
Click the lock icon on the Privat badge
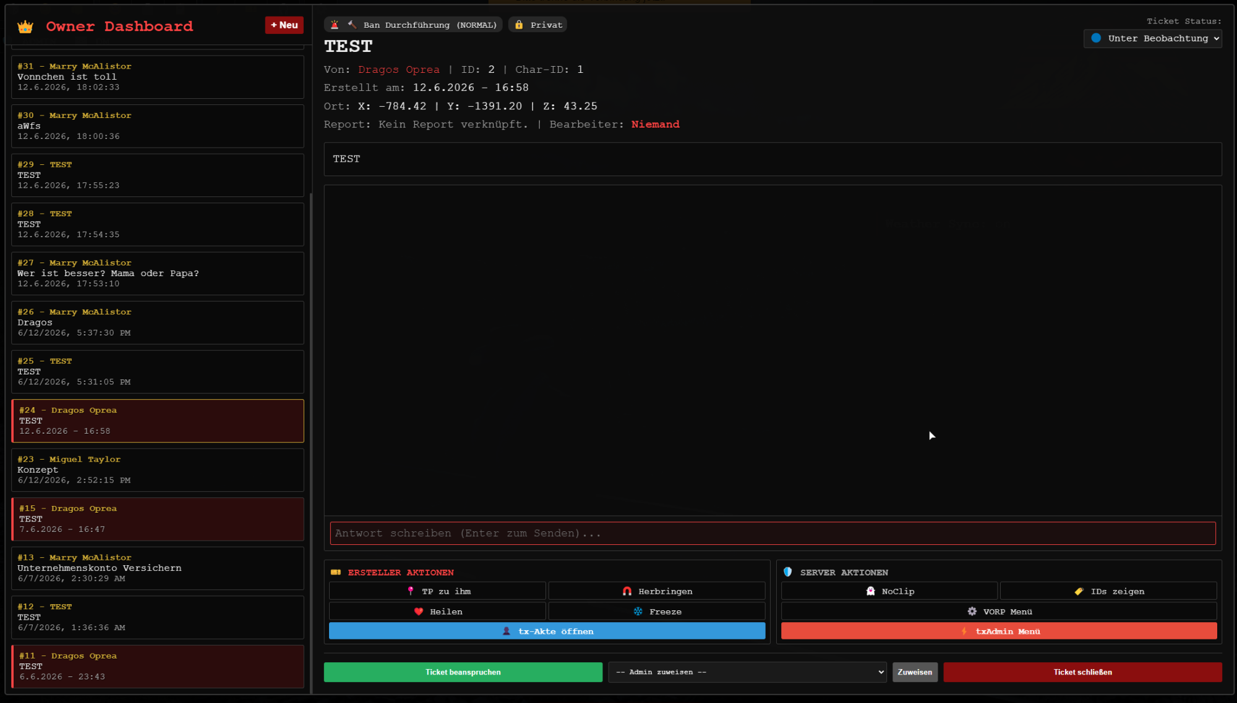(x=519, y=25)
